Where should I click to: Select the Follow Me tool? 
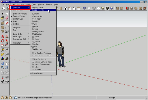click(7, 41)
